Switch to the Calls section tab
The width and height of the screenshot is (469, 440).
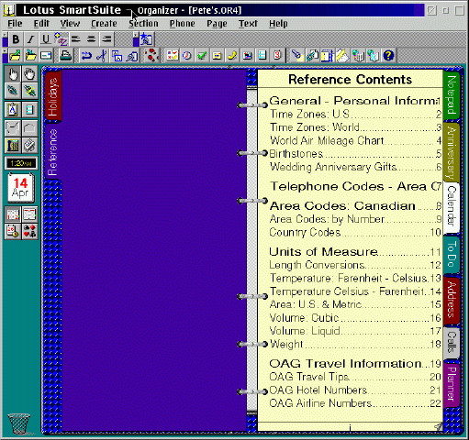tap(452, 342)
